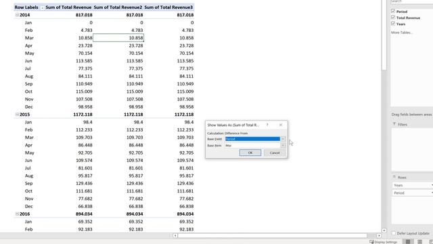Open Display Settings in status bar
Screen dimensions: 433x244
pyautogui.click(x=383, y=242)
